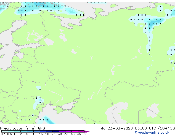Click the '0.1' legend scale value
Screen dimensions: 175x135
[3, 134]
